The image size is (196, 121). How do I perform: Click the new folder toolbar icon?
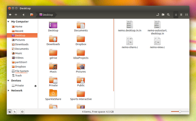click(x=163, y=15)
